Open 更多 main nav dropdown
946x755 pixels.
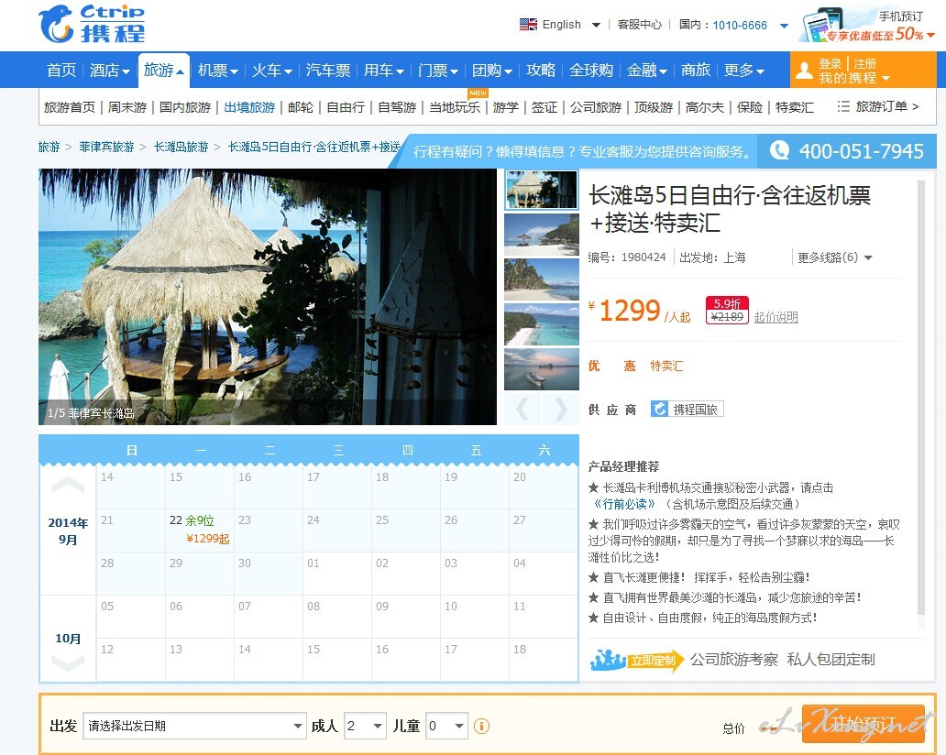pyautogui.click(x=743, y=70)
